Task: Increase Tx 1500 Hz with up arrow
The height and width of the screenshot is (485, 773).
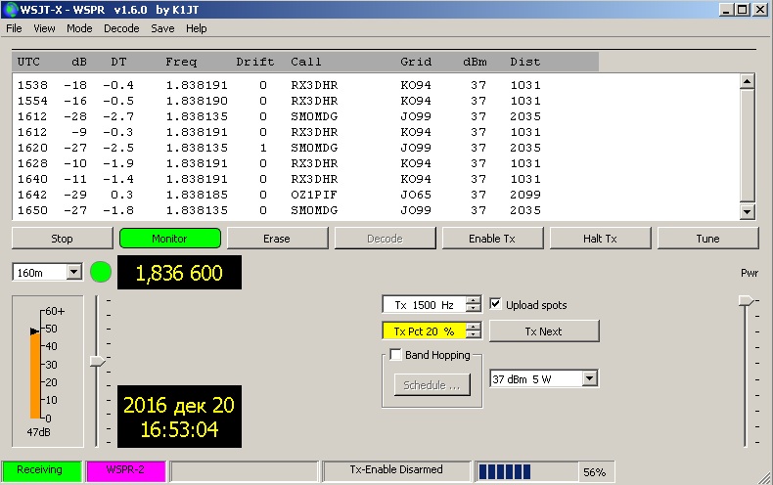Action: (x=474, y=300)
